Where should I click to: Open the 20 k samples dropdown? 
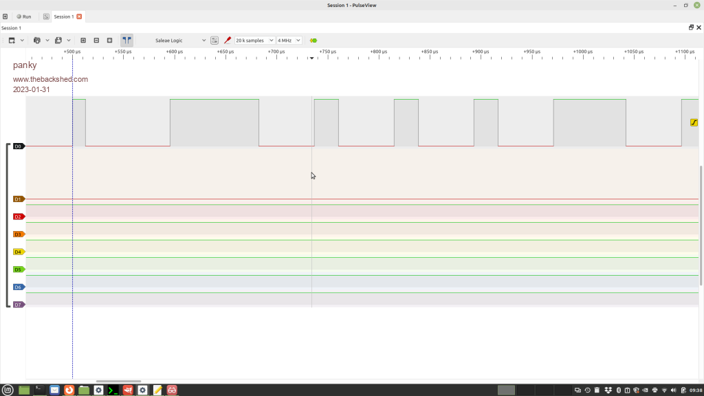pyautogui.click(x=254, y=41)
